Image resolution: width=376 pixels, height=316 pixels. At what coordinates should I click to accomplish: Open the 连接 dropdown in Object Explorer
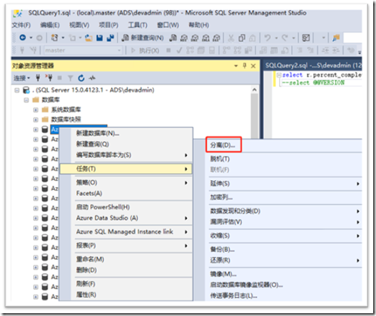pos(21,78)
